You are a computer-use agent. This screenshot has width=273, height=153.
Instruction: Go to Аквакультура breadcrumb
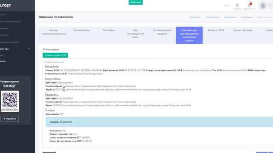(212, 17)
